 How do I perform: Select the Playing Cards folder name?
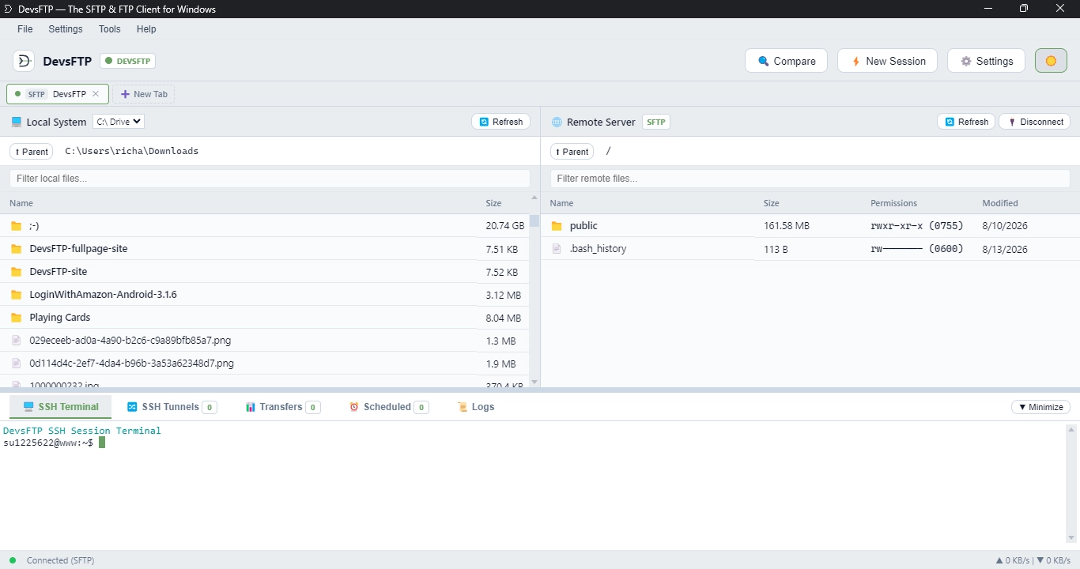click(60, 318)
